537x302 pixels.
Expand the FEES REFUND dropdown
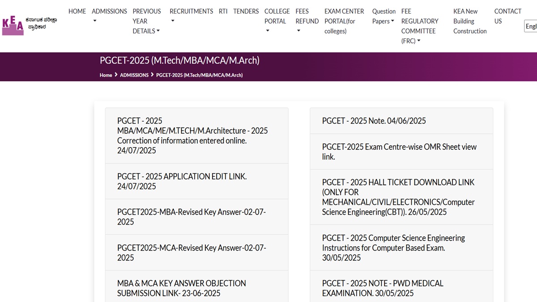pos(307,21)
